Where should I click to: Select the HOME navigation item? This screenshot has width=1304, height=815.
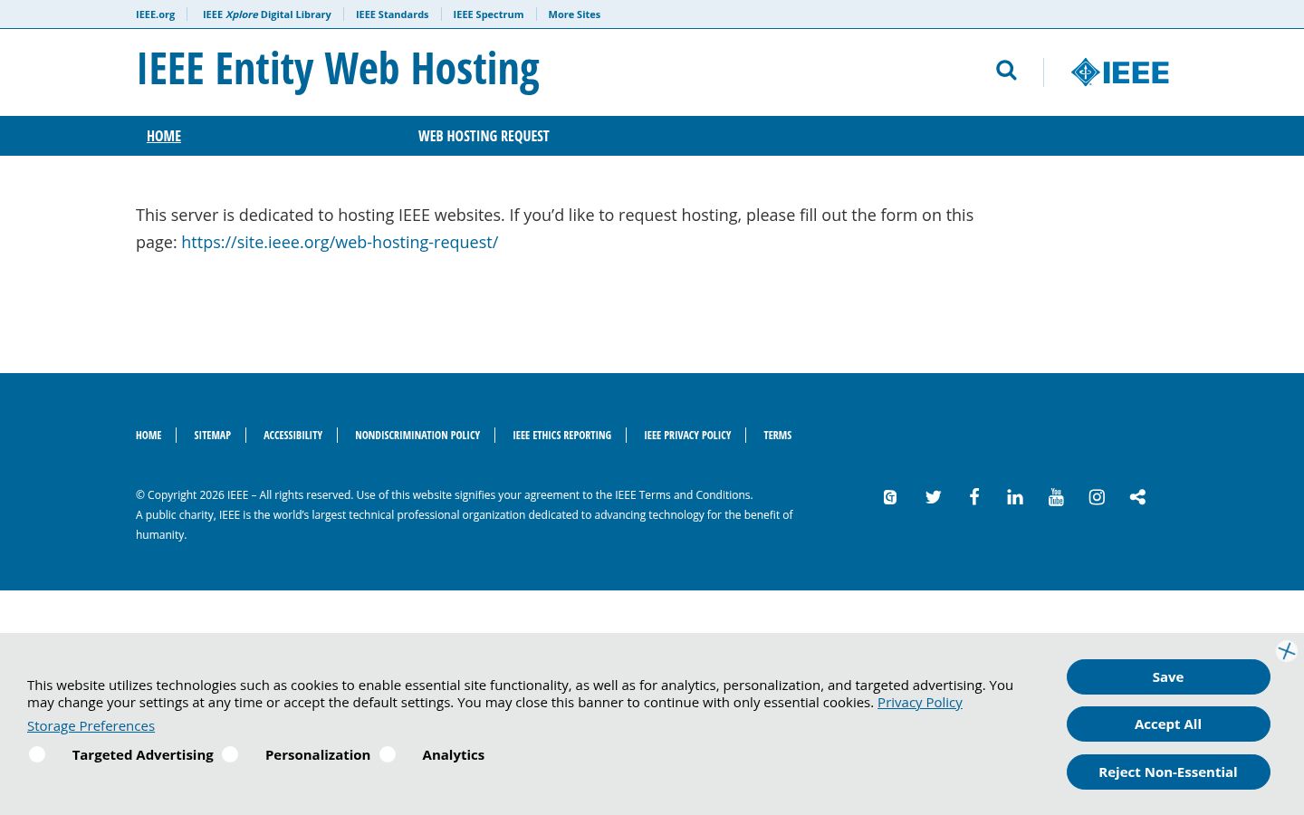[164, 136]
